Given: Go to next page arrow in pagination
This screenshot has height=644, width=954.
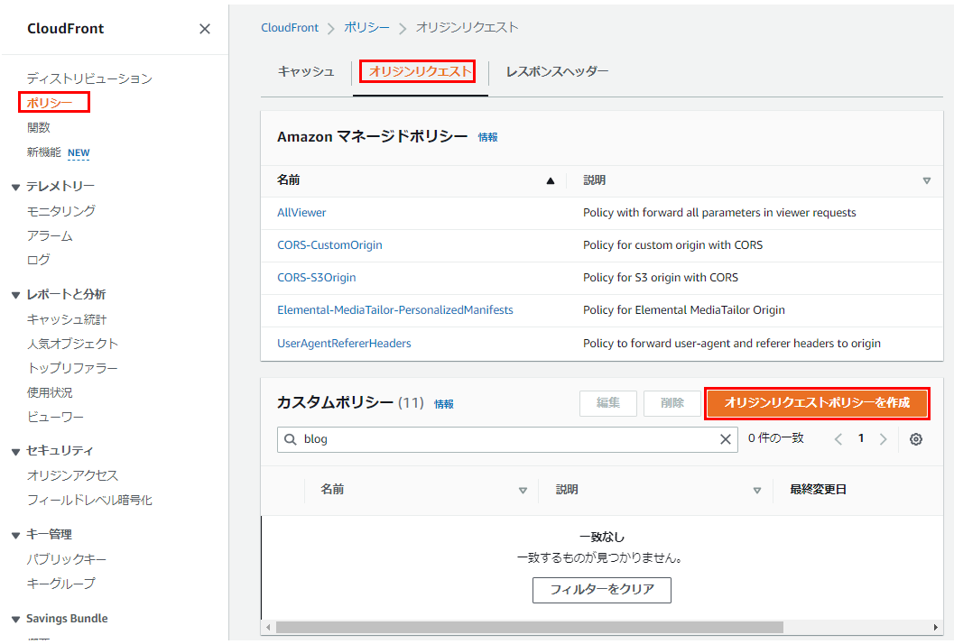Looking at the screenshot, I should (883, 439).
